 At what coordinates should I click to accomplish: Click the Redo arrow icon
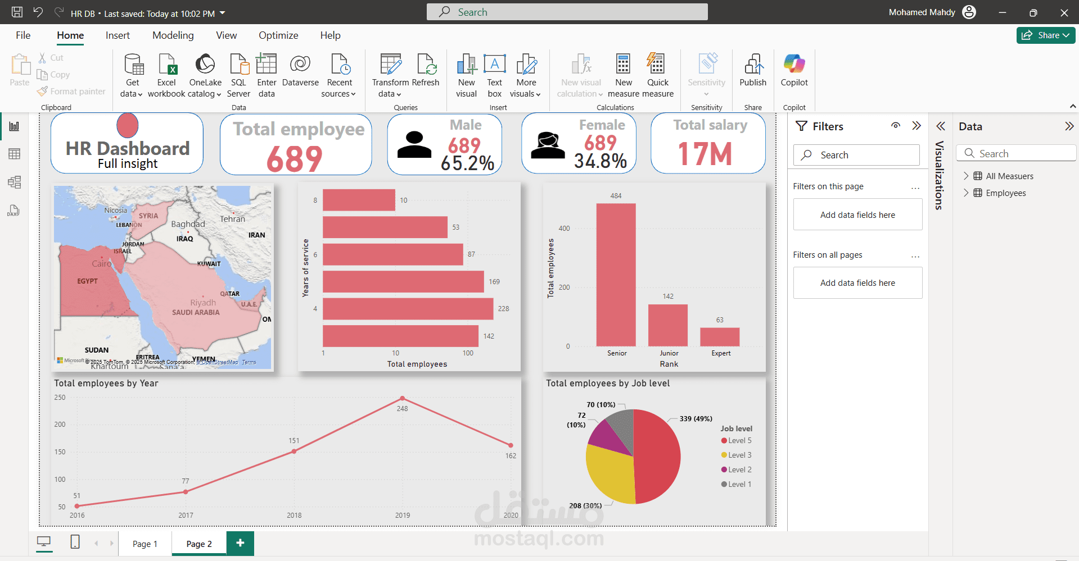tap(59, 12)
